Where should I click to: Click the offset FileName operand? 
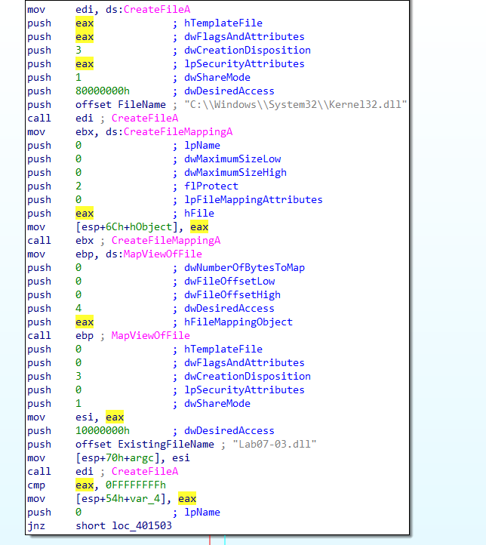point(140,104)
